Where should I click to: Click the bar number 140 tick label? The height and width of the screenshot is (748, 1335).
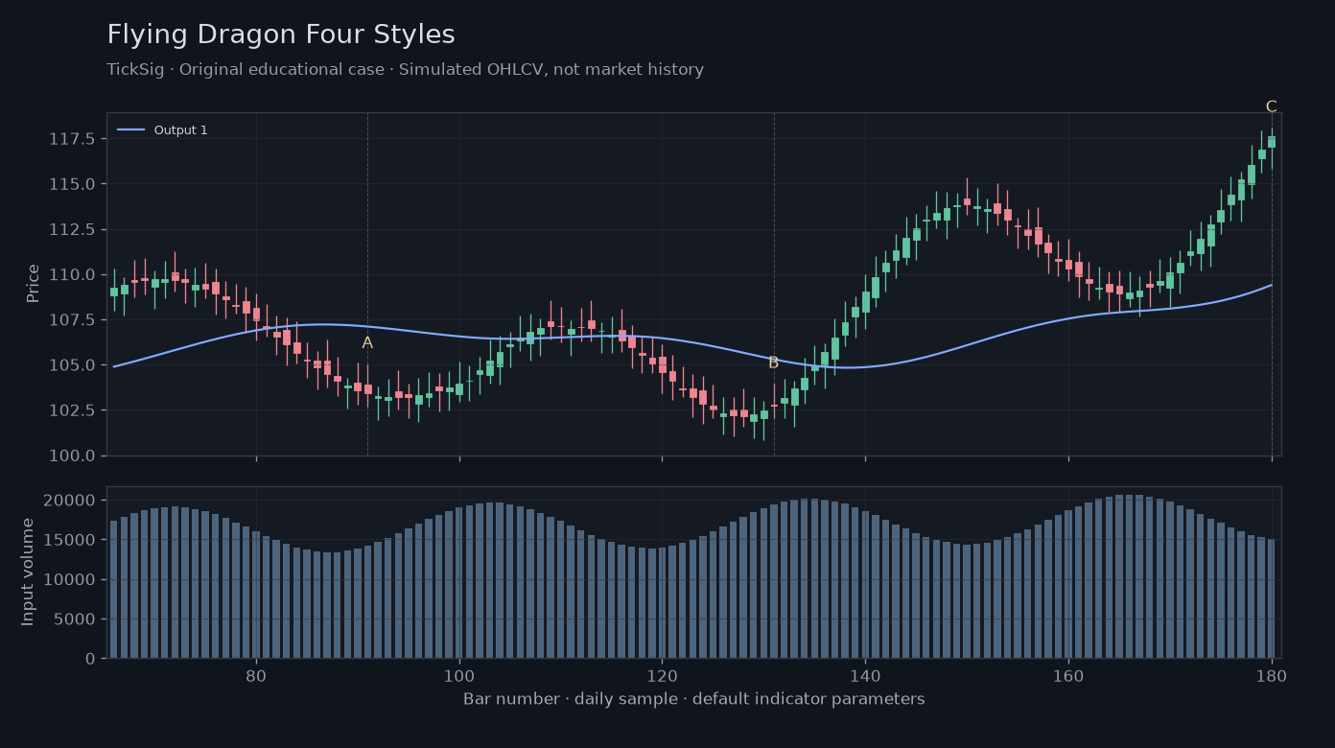(865, 674)
